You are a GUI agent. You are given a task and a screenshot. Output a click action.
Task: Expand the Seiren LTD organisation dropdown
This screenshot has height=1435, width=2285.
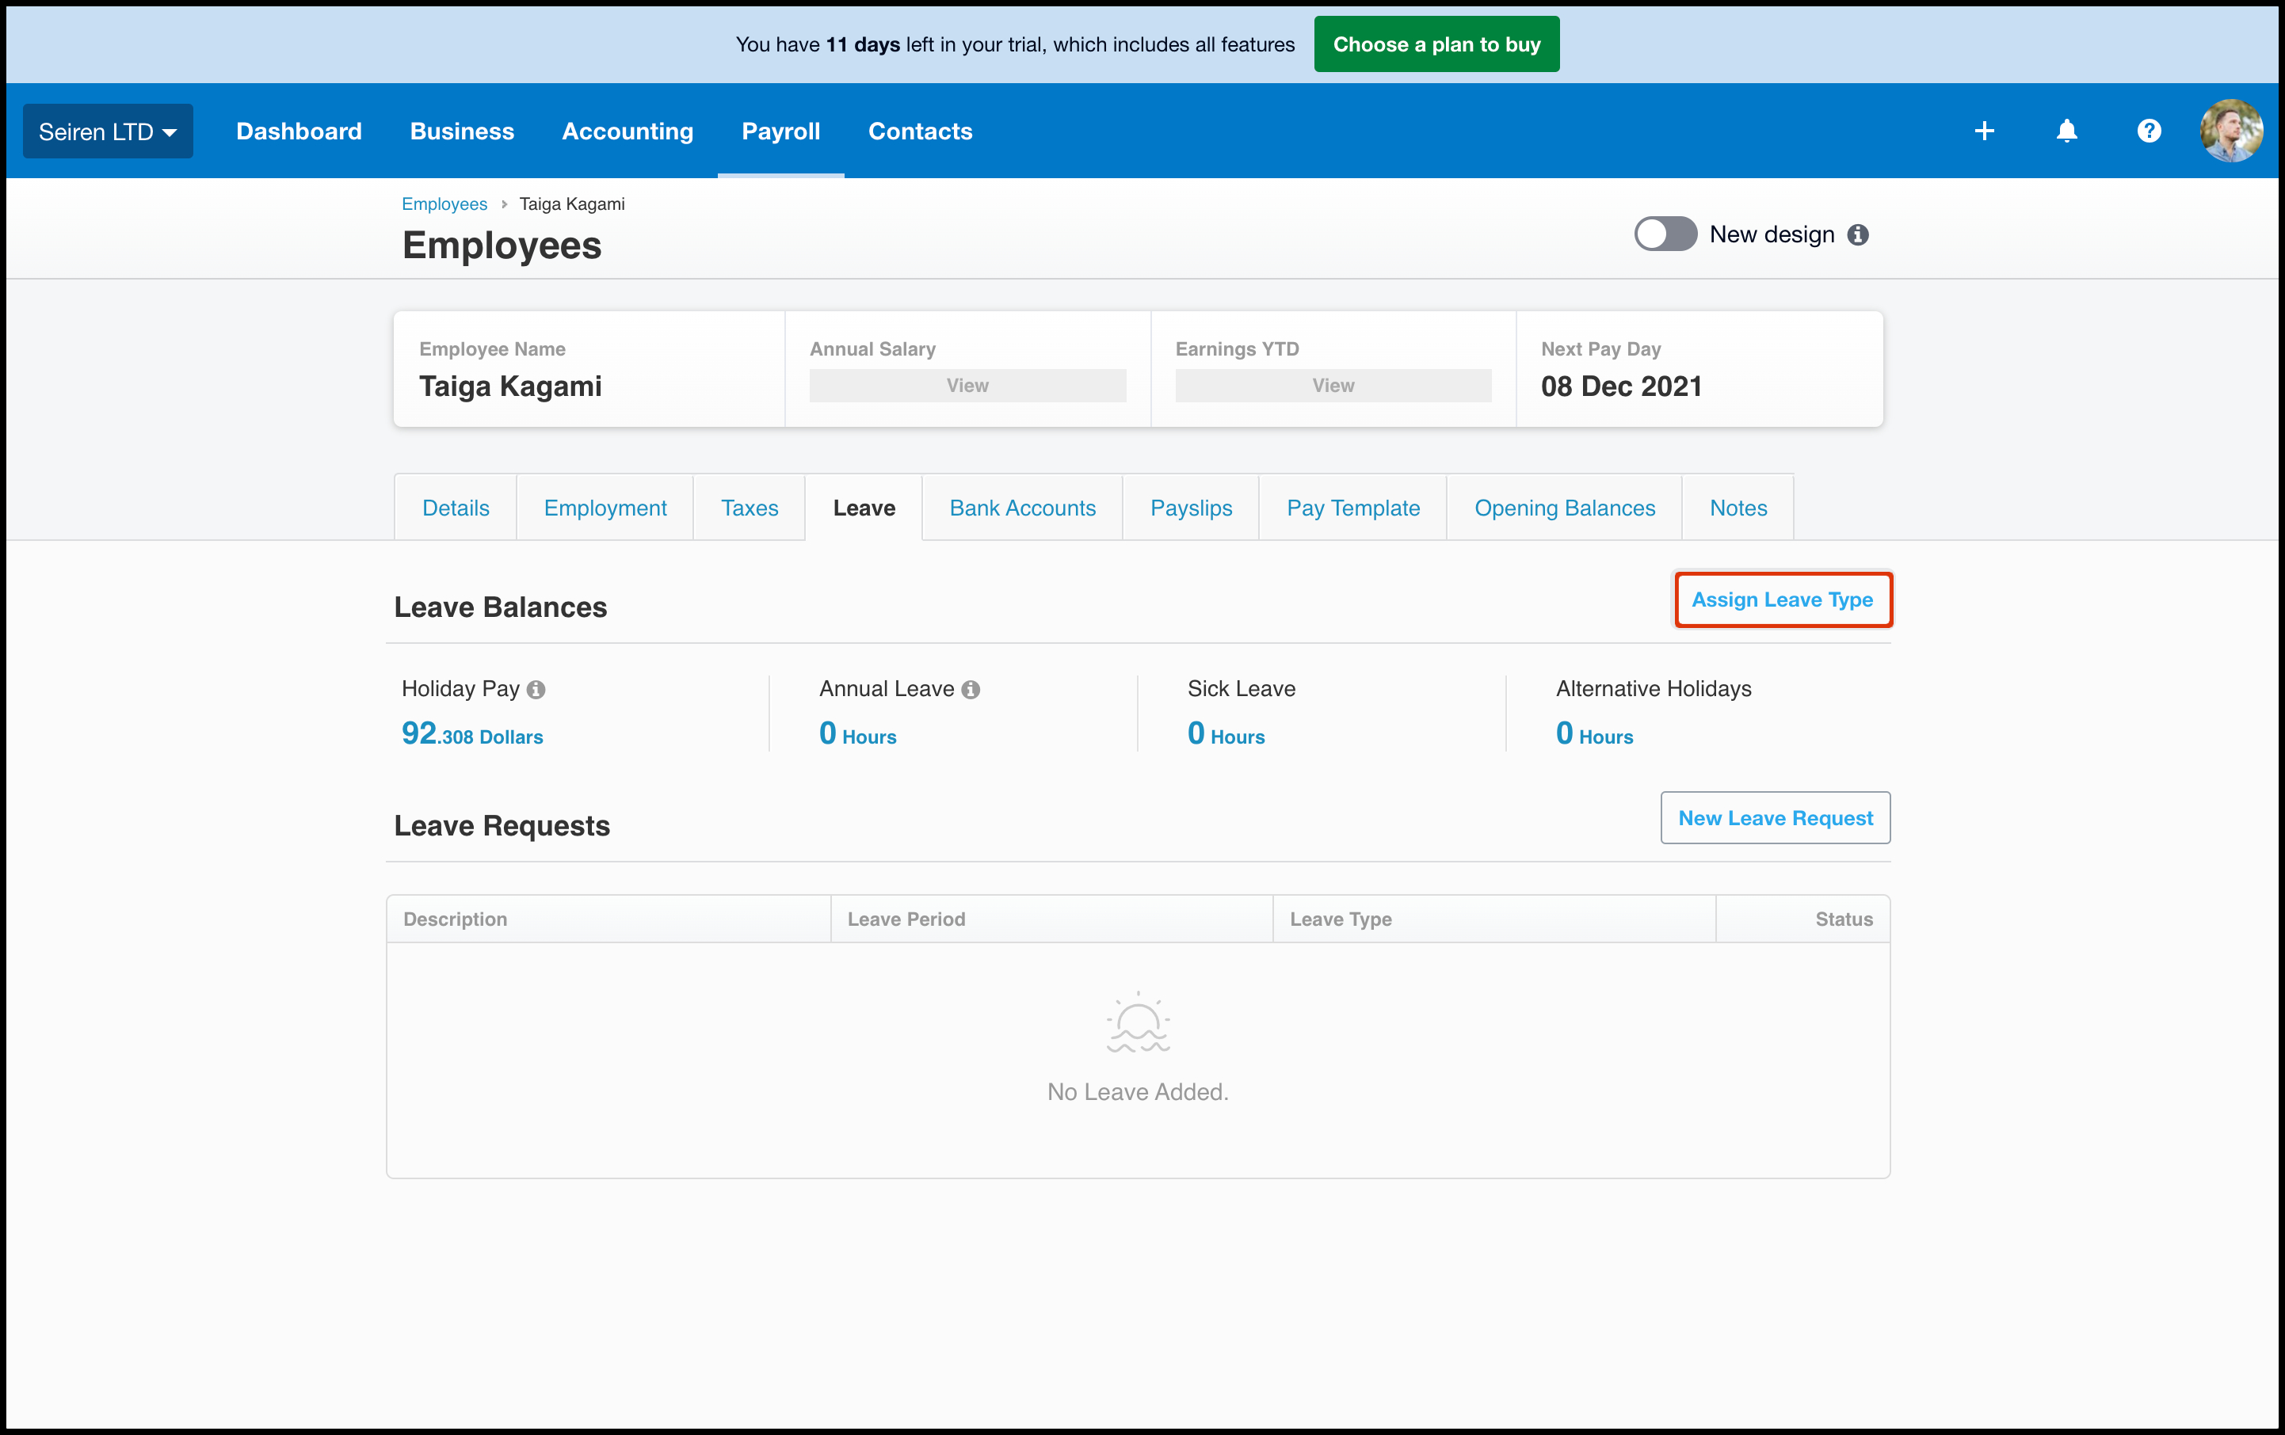pos(107,131)
